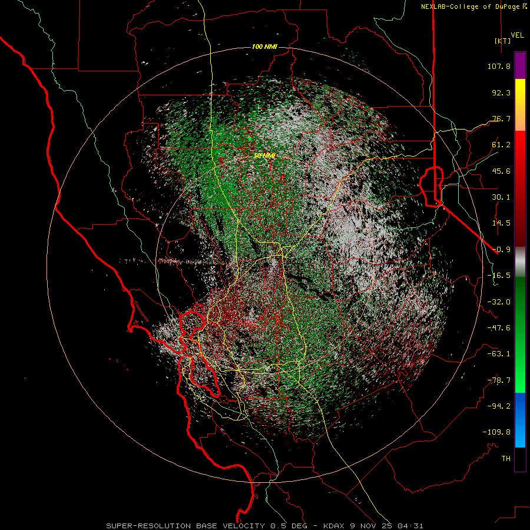Select the 107.8 velocity scale value

[499, 66]
